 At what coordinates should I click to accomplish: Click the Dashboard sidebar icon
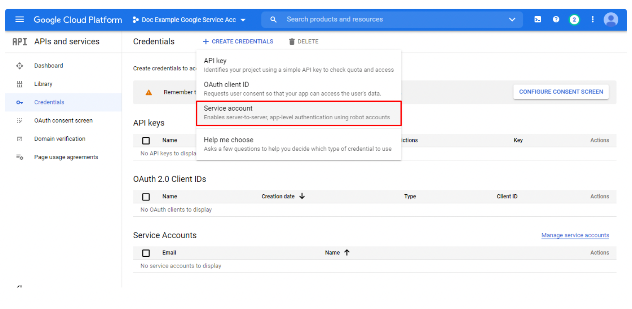19,65
